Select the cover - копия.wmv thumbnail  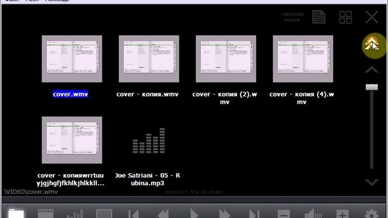(149, 59)
